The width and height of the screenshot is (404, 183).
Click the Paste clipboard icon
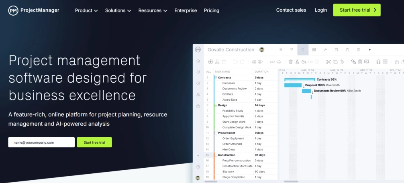[x=342, y=62]
